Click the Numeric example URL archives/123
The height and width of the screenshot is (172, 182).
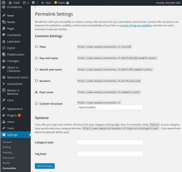tap(109, 81)
